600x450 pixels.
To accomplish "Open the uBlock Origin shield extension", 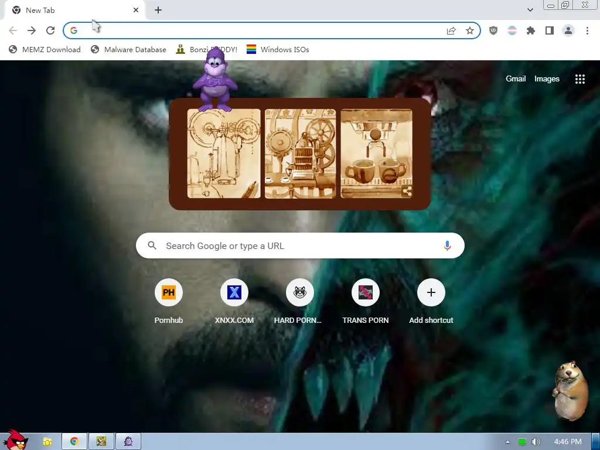I will click(493, 30).
